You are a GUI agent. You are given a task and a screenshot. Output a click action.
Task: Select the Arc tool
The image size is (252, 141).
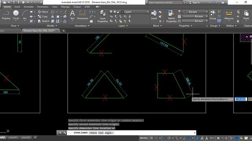pos(25,15)
